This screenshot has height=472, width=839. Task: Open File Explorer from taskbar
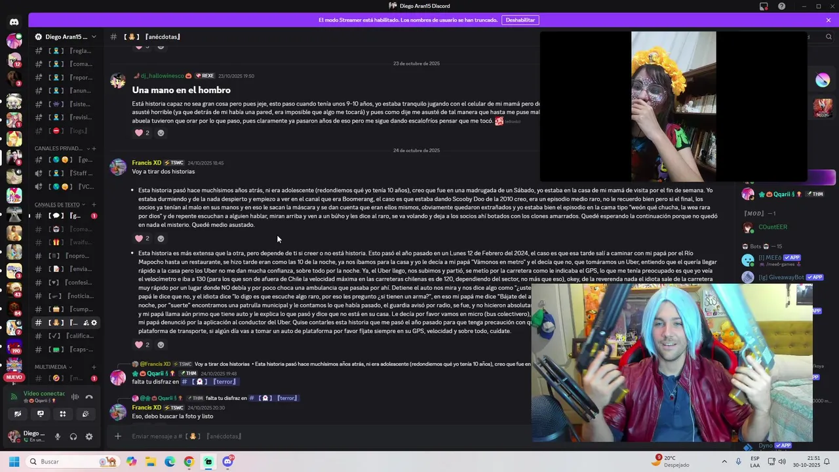pyautogui.click(x=151, y=462)
